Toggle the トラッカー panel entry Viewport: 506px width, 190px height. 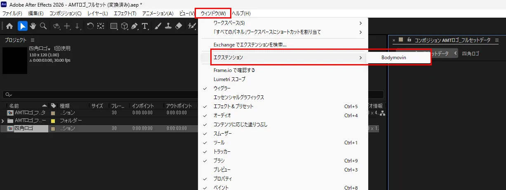[222, 151]
